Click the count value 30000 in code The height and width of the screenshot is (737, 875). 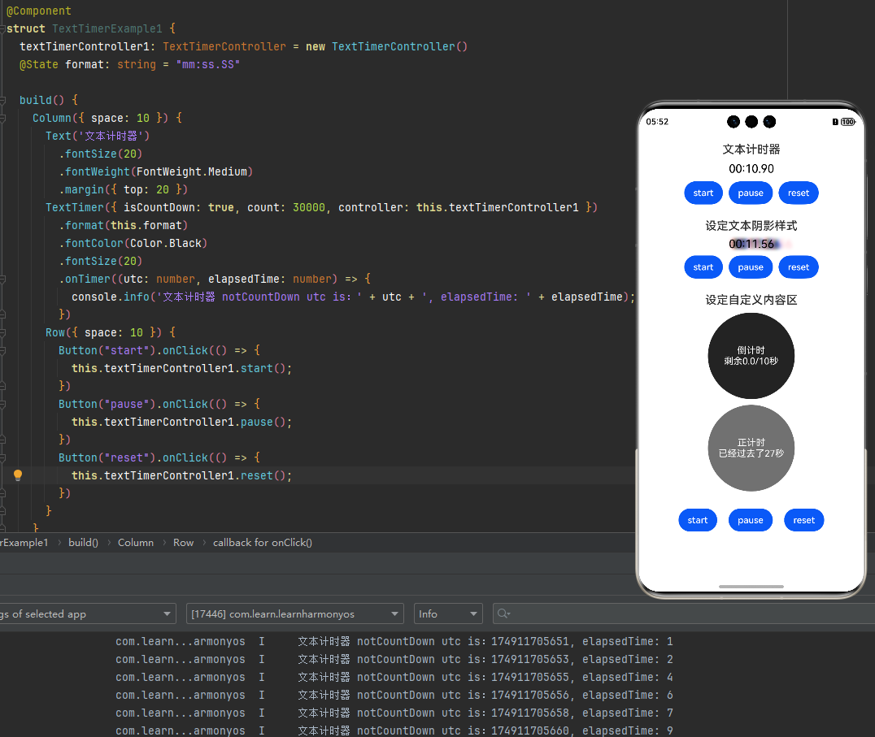click(x=308, y=207)
